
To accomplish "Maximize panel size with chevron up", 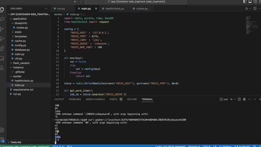I will [x=255, y=99].
